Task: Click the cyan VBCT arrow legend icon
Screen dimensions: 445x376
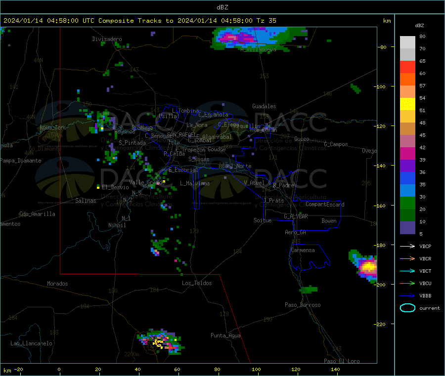Action: click(407, 271)
